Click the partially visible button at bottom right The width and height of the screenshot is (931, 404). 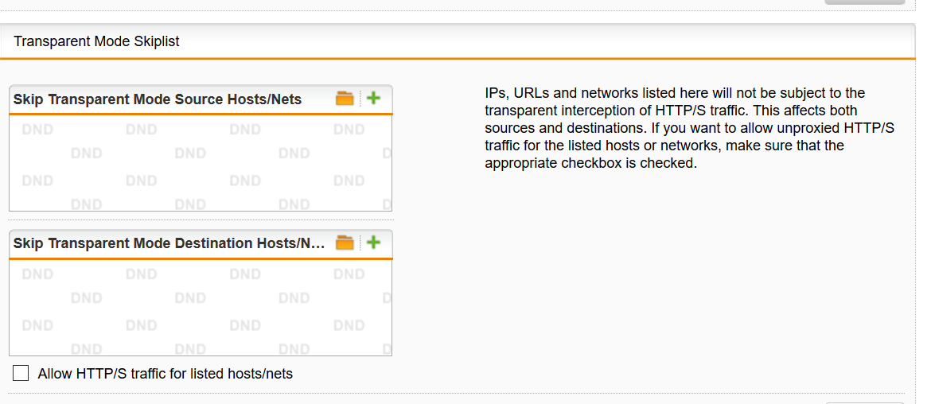[864, 402]
